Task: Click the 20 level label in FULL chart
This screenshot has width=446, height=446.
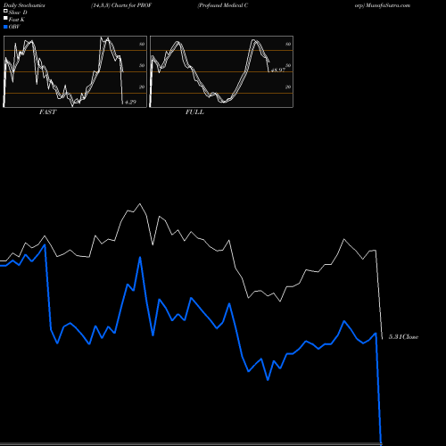Action: tap(288, 87)
